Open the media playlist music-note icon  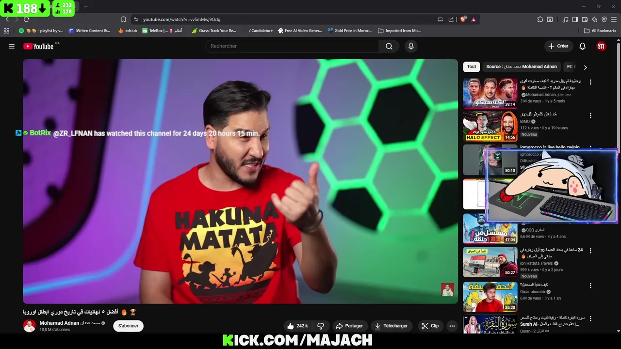[565, 19]
